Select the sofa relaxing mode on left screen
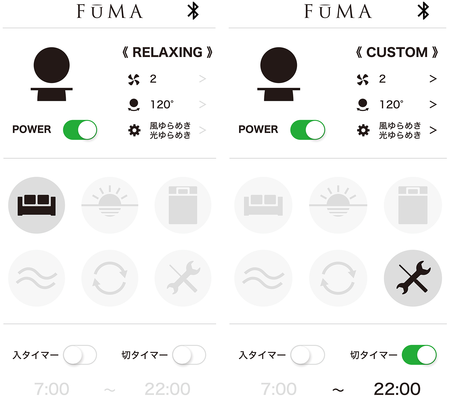 click(36, 205)
